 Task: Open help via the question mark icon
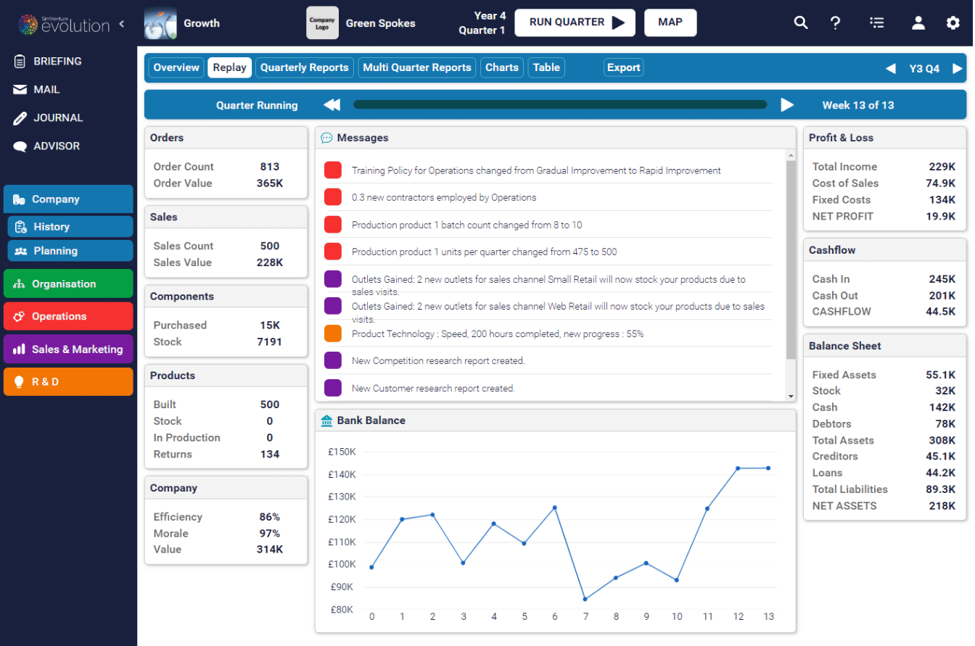[836, 22]
